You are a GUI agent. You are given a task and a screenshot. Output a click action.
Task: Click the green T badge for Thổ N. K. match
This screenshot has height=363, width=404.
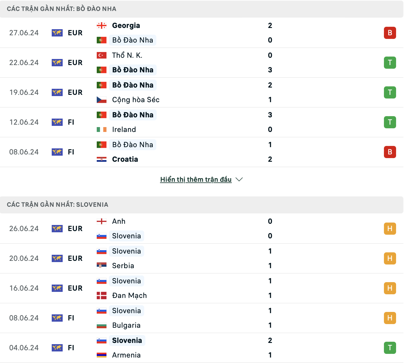(x=390, y=63)
